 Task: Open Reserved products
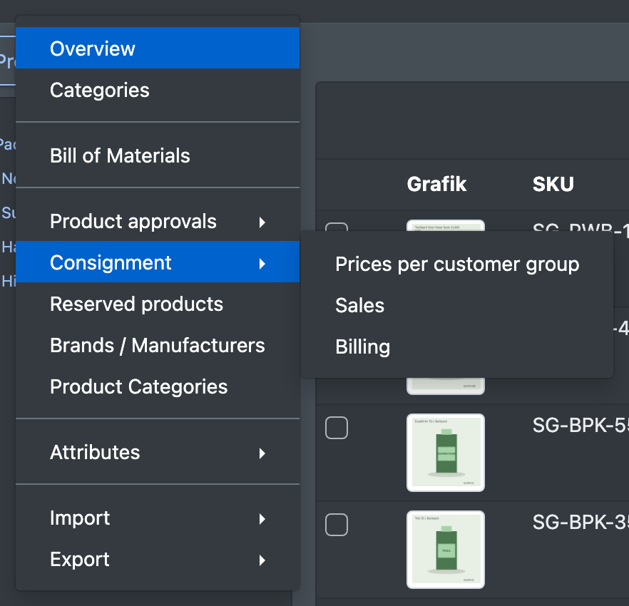pyautogui.click(x=158, y=304)
